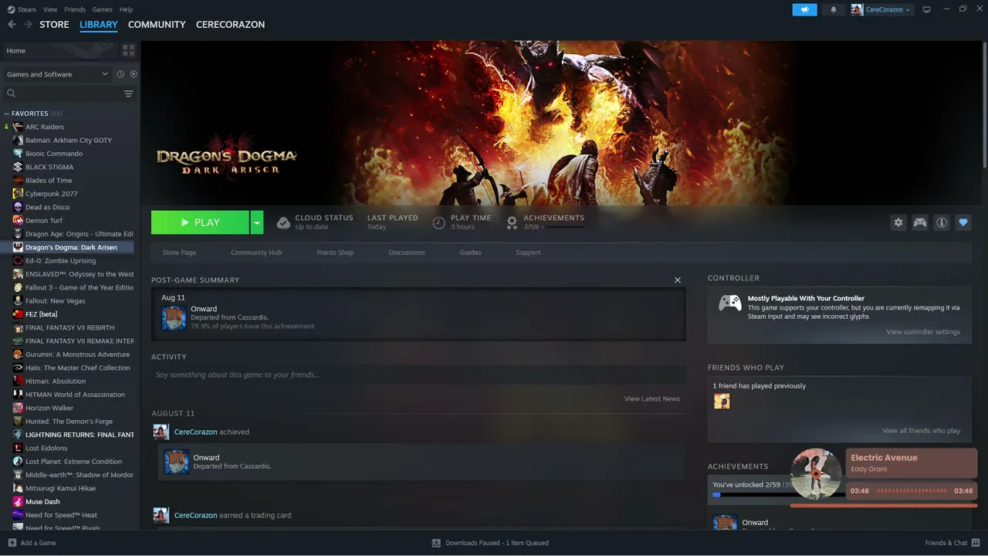The width and height of the screenshot is (988, 556).
Task: Click the music player progress bar
Action: coord(884,506)
